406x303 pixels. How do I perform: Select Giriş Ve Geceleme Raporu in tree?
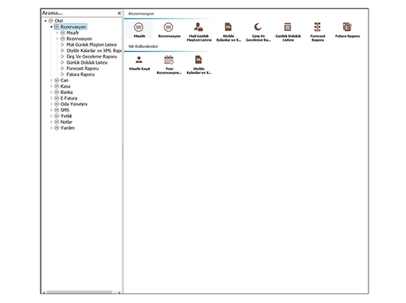(89, 57)
